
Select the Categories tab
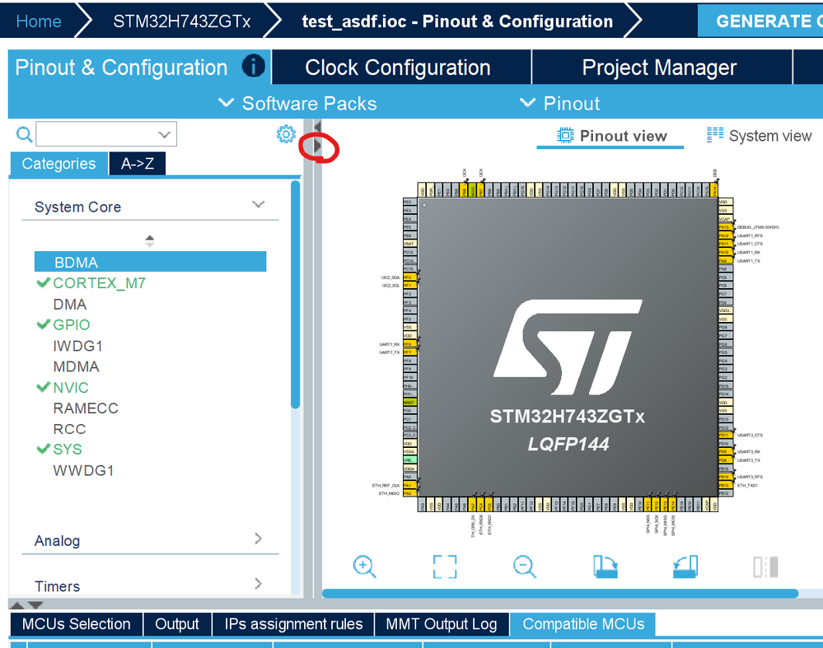pos(58,164)
